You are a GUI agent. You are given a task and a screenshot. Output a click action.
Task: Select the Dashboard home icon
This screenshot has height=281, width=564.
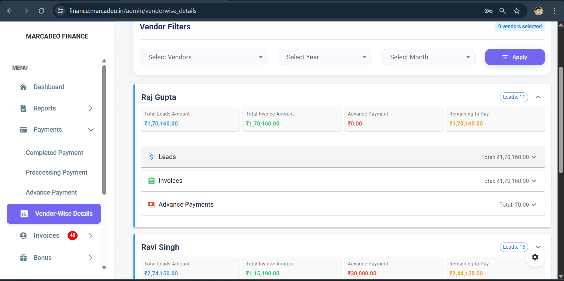(23, 87)
